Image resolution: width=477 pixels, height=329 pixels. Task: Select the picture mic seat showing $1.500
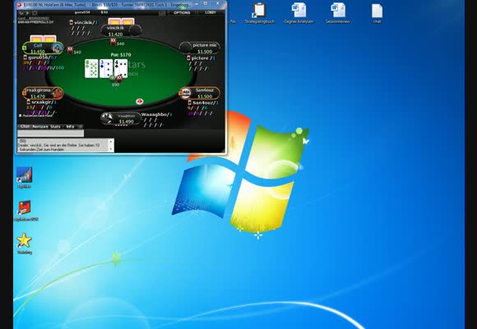tap(200, 48)
